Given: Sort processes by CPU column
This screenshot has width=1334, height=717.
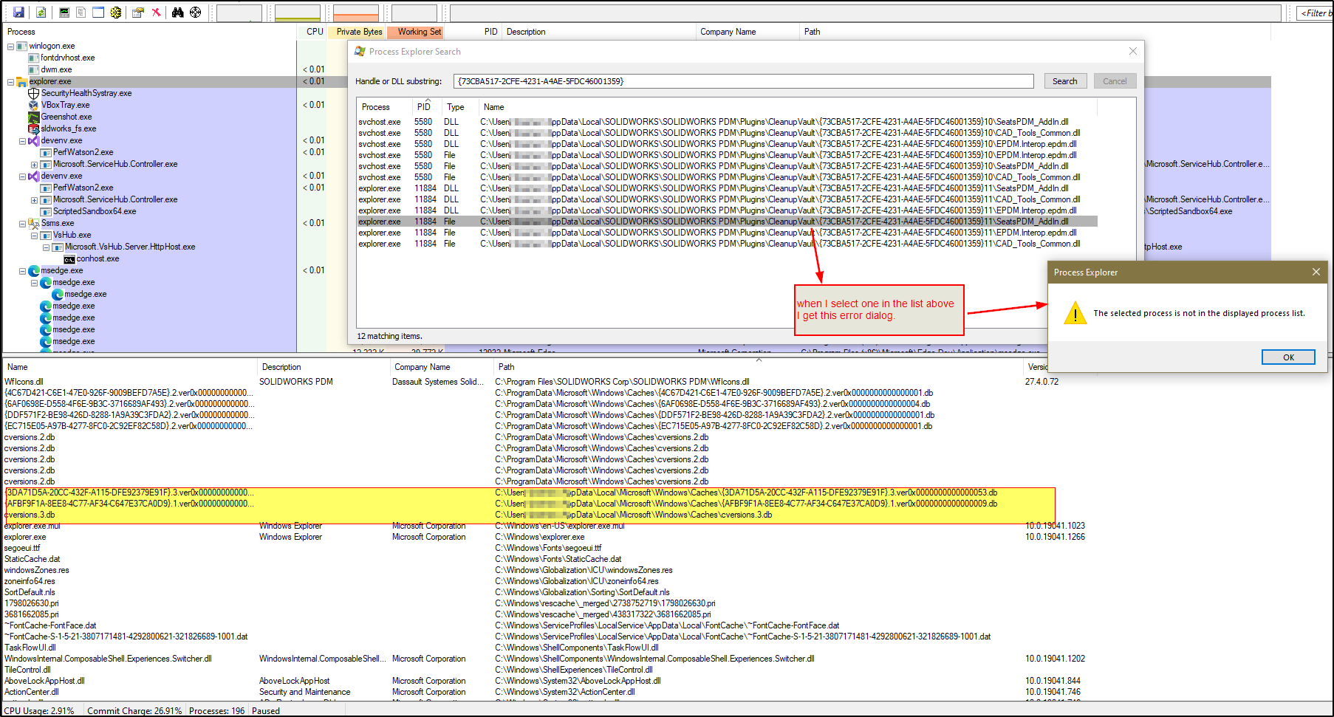Looking at the screenshot, I should tap(313, 32).
